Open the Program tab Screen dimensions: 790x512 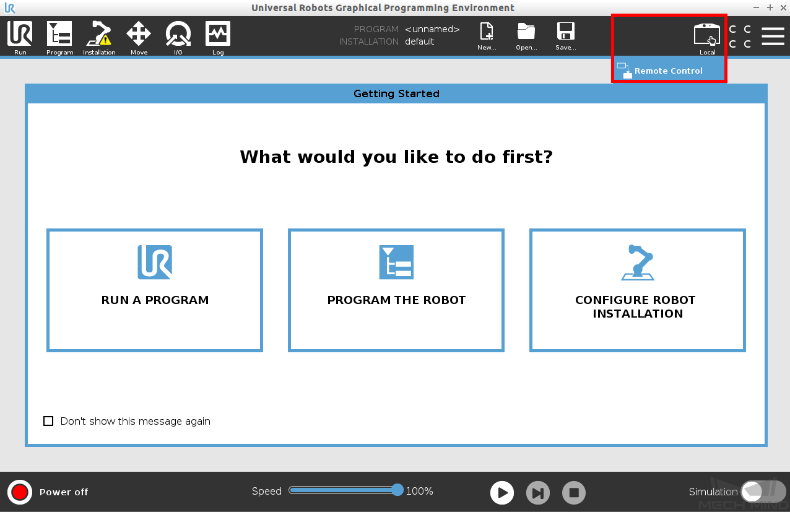pos(59,38)
